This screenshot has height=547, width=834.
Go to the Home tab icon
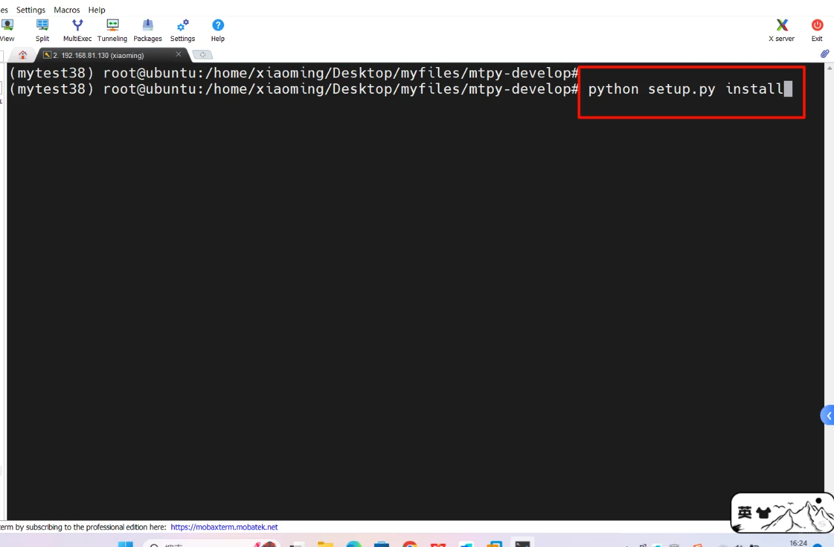[x=23, y=55]
